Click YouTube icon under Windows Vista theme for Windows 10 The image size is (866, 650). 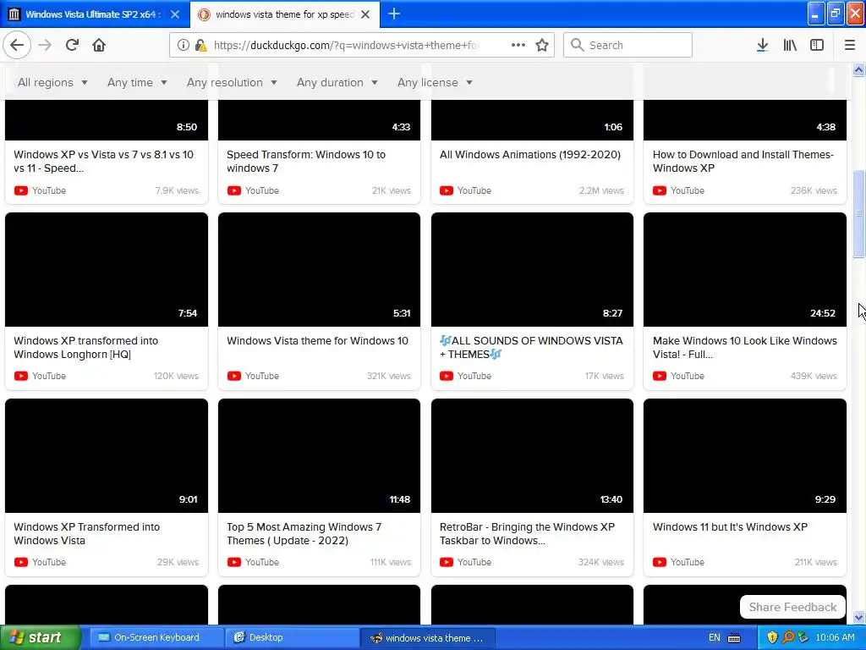coord(234,376)
